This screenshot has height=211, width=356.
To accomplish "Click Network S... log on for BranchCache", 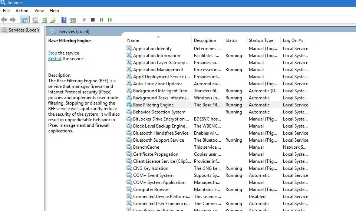I will pyautogui.click(x=294, y=147).
